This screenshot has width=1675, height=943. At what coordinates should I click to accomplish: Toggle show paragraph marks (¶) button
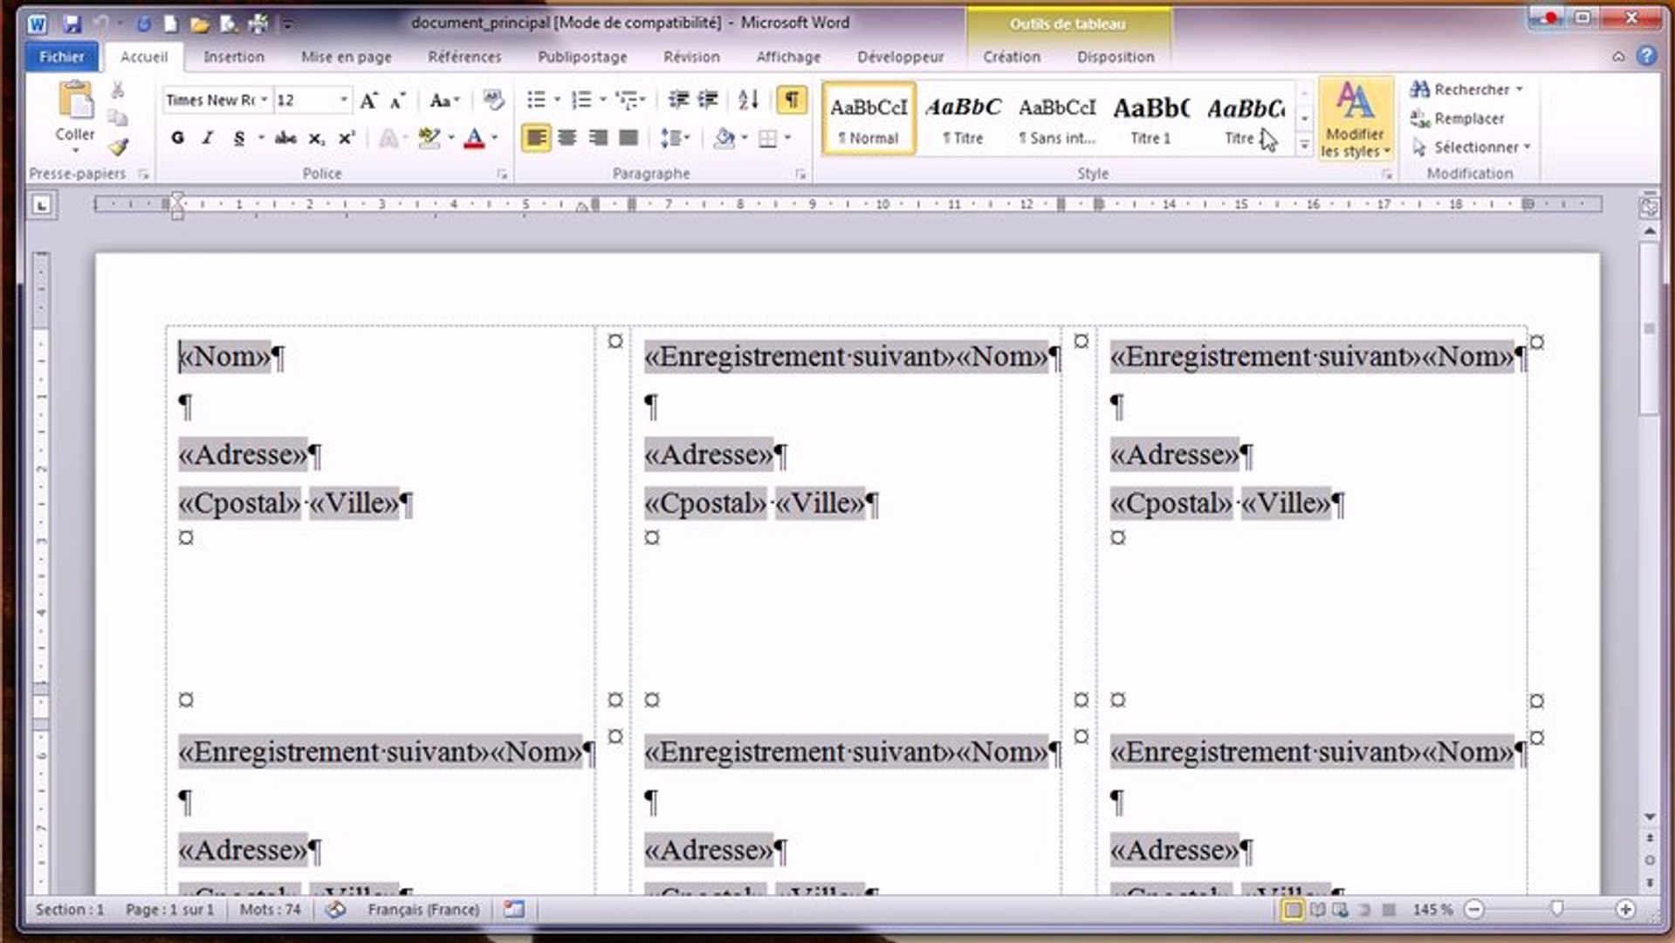792,100
